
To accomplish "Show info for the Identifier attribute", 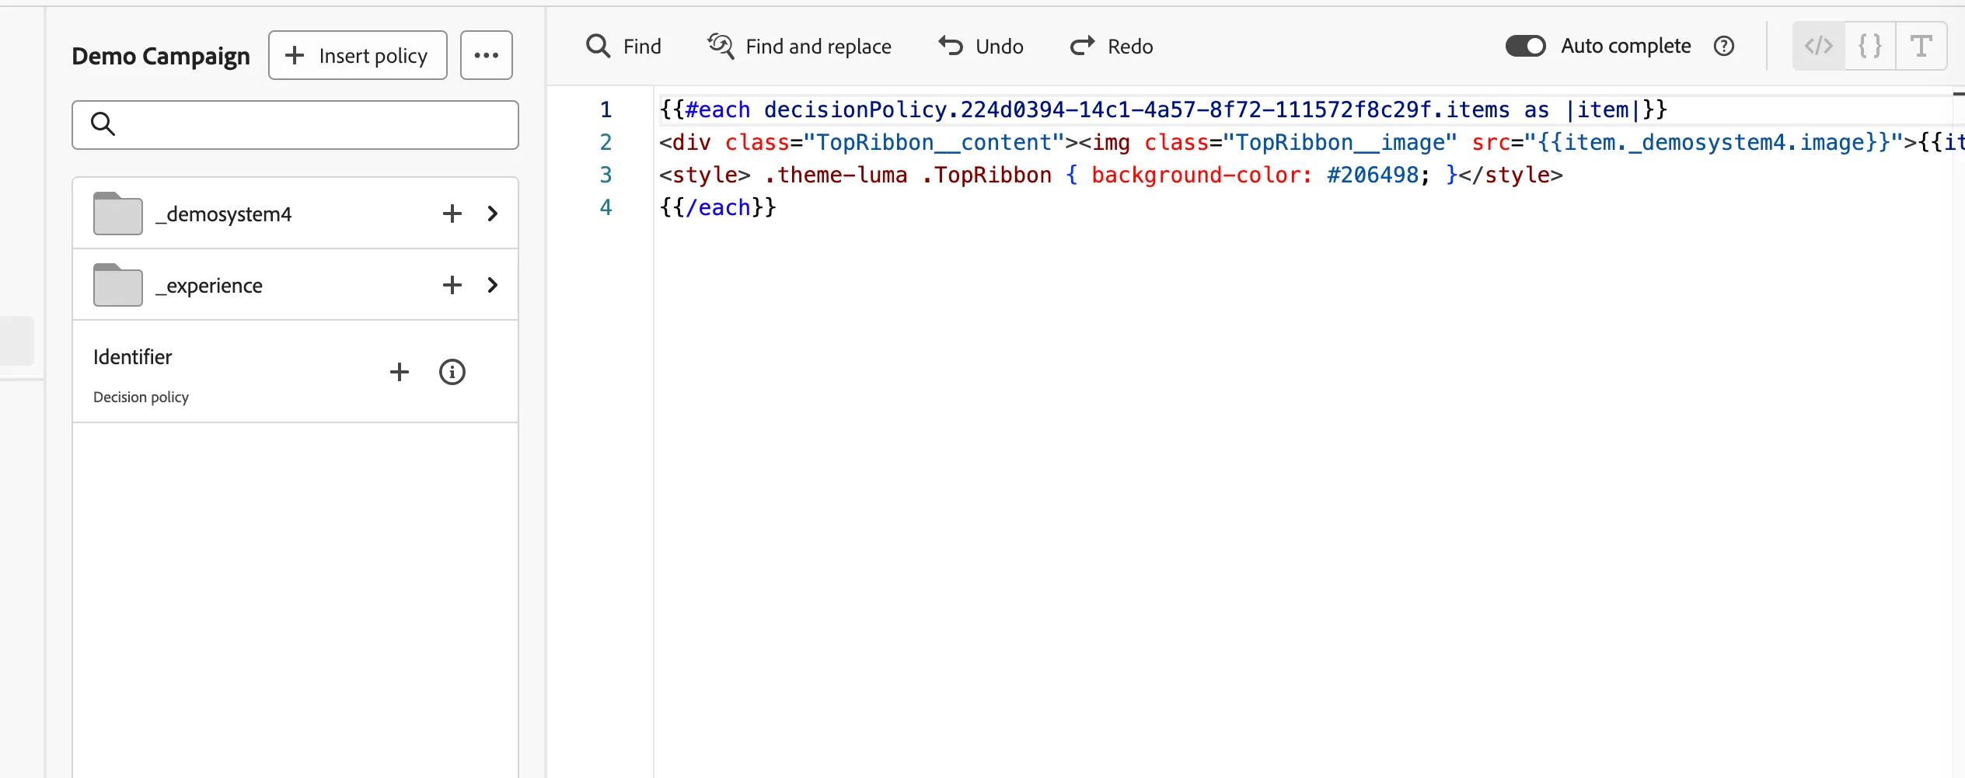I will pos(452,372).
